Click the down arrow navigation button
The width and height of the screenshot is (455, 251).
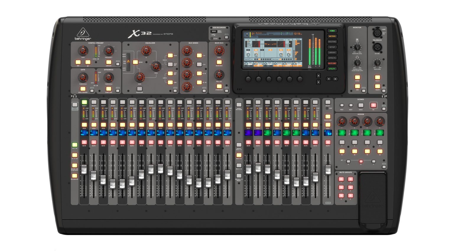click(x=318, y=82)
